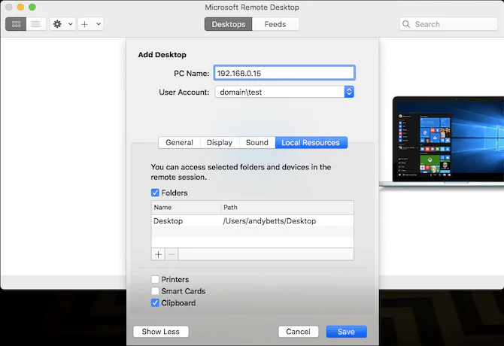Open the settings gear menu
The width and height of the screenshot is (504, 346).
click(58, 24)
